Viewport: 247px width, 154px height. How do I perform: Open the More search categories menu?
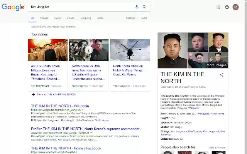pos(100,18)
